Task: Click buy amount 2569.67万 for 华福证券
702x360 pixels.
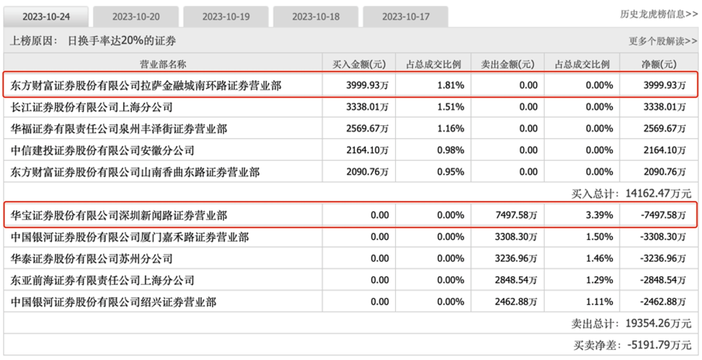Action: pos(368,130)
